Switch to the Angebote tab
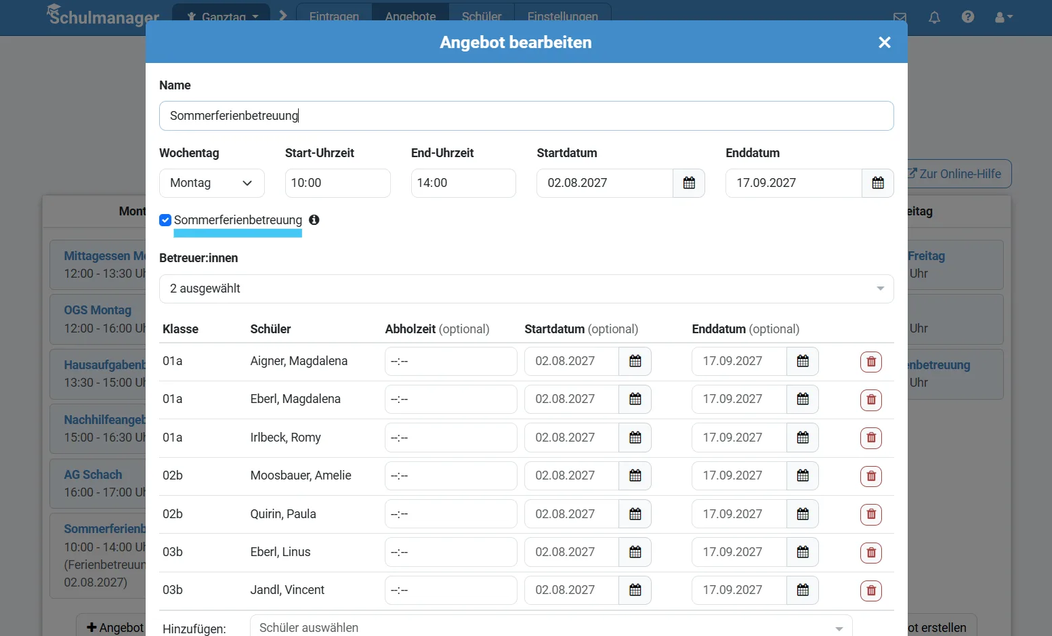 coord(411,17)
